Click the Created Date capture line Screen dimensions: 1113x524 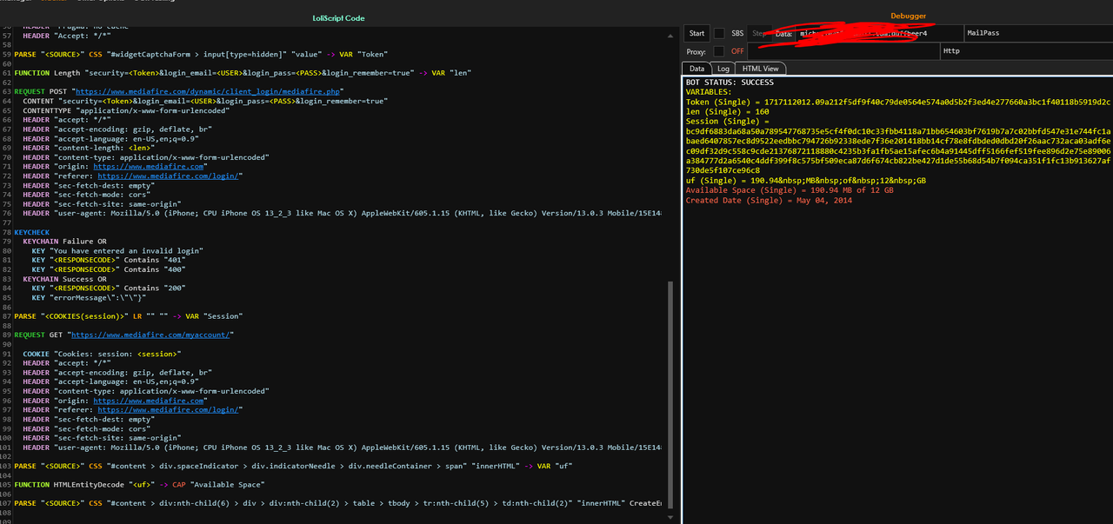[769, 201]
